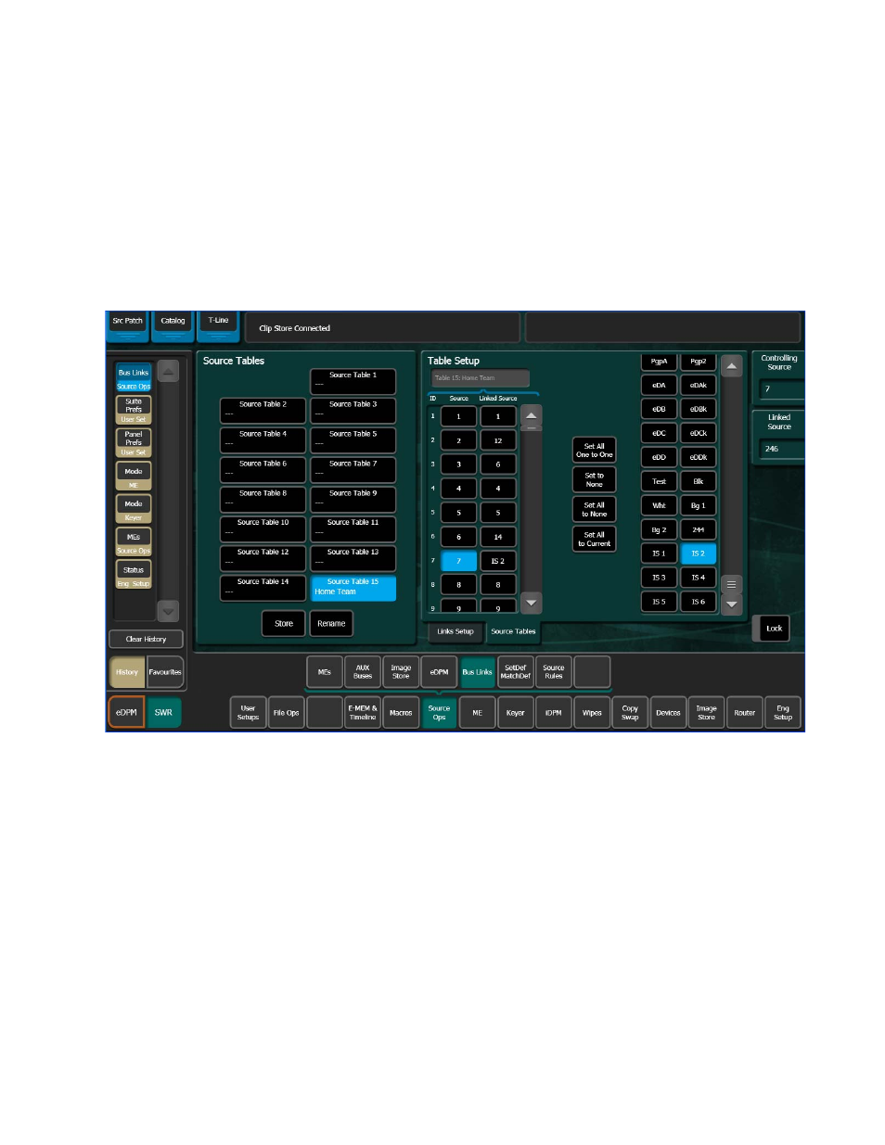Toggle the Favourites view
The image size is (885, 1145).
[165, 672]
